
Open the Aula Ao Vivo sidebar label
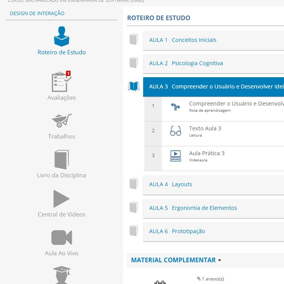62,253
